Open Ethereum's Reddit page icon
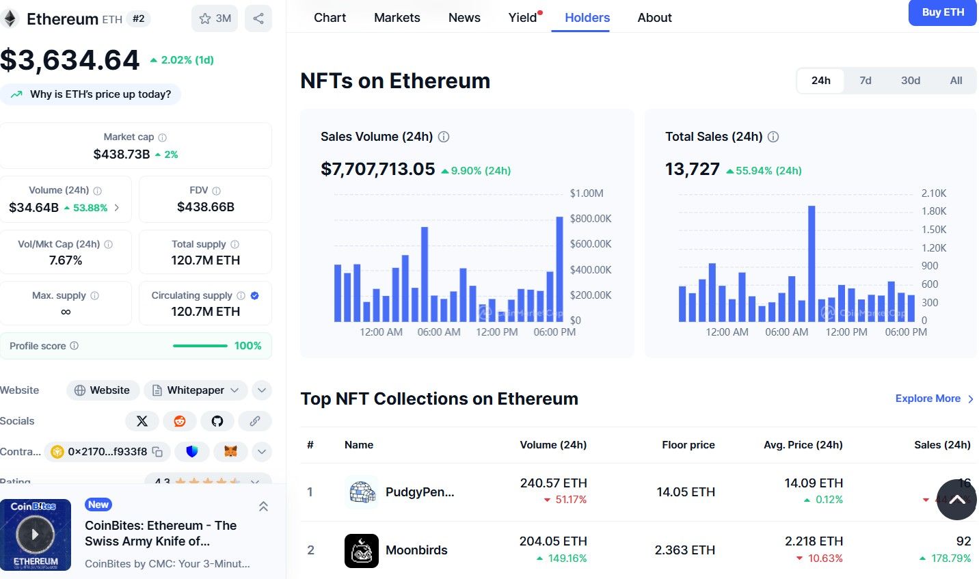 180,421
